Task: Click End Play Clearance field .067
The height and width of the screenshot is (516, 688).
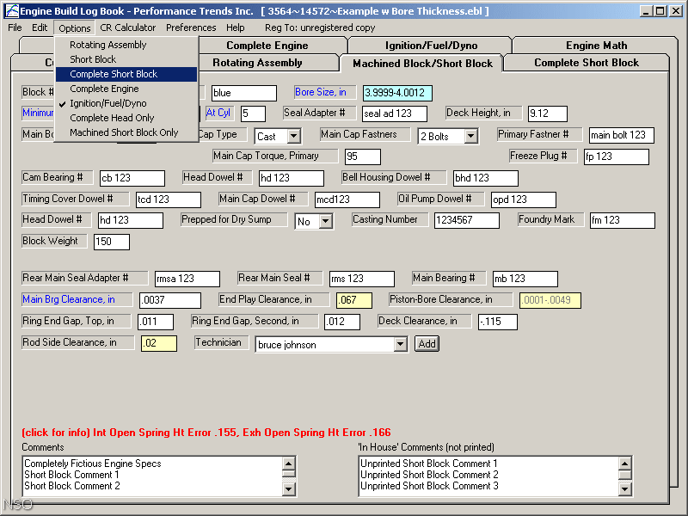Action: coord(354,300)
